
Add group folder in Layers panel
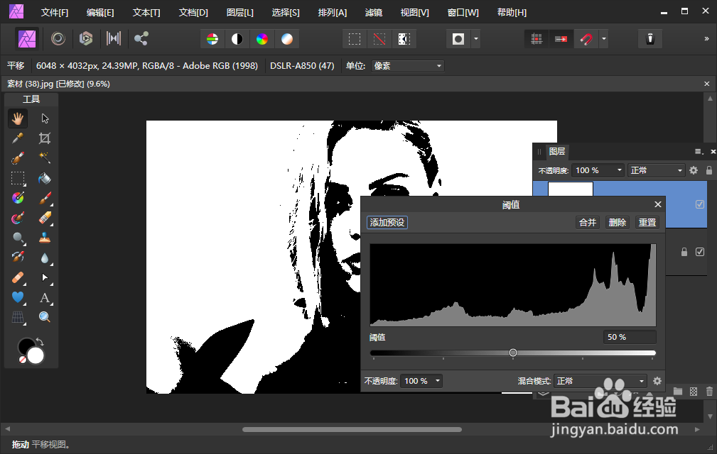pyautogui.click(x=678, y=391)
